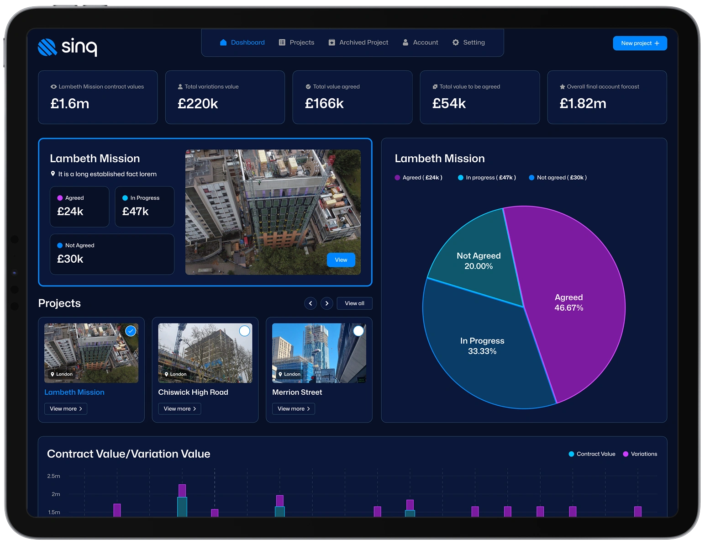
Task: Open the Merrion Street project thumbnail
Action: pyautogui.click(x=319, y=353)
